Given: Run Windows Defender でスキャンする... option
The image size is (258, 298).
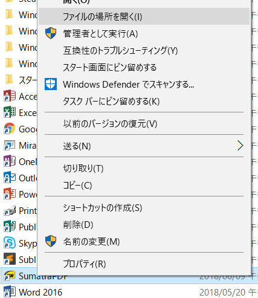Looking at the screenshot, I should 144,84.
